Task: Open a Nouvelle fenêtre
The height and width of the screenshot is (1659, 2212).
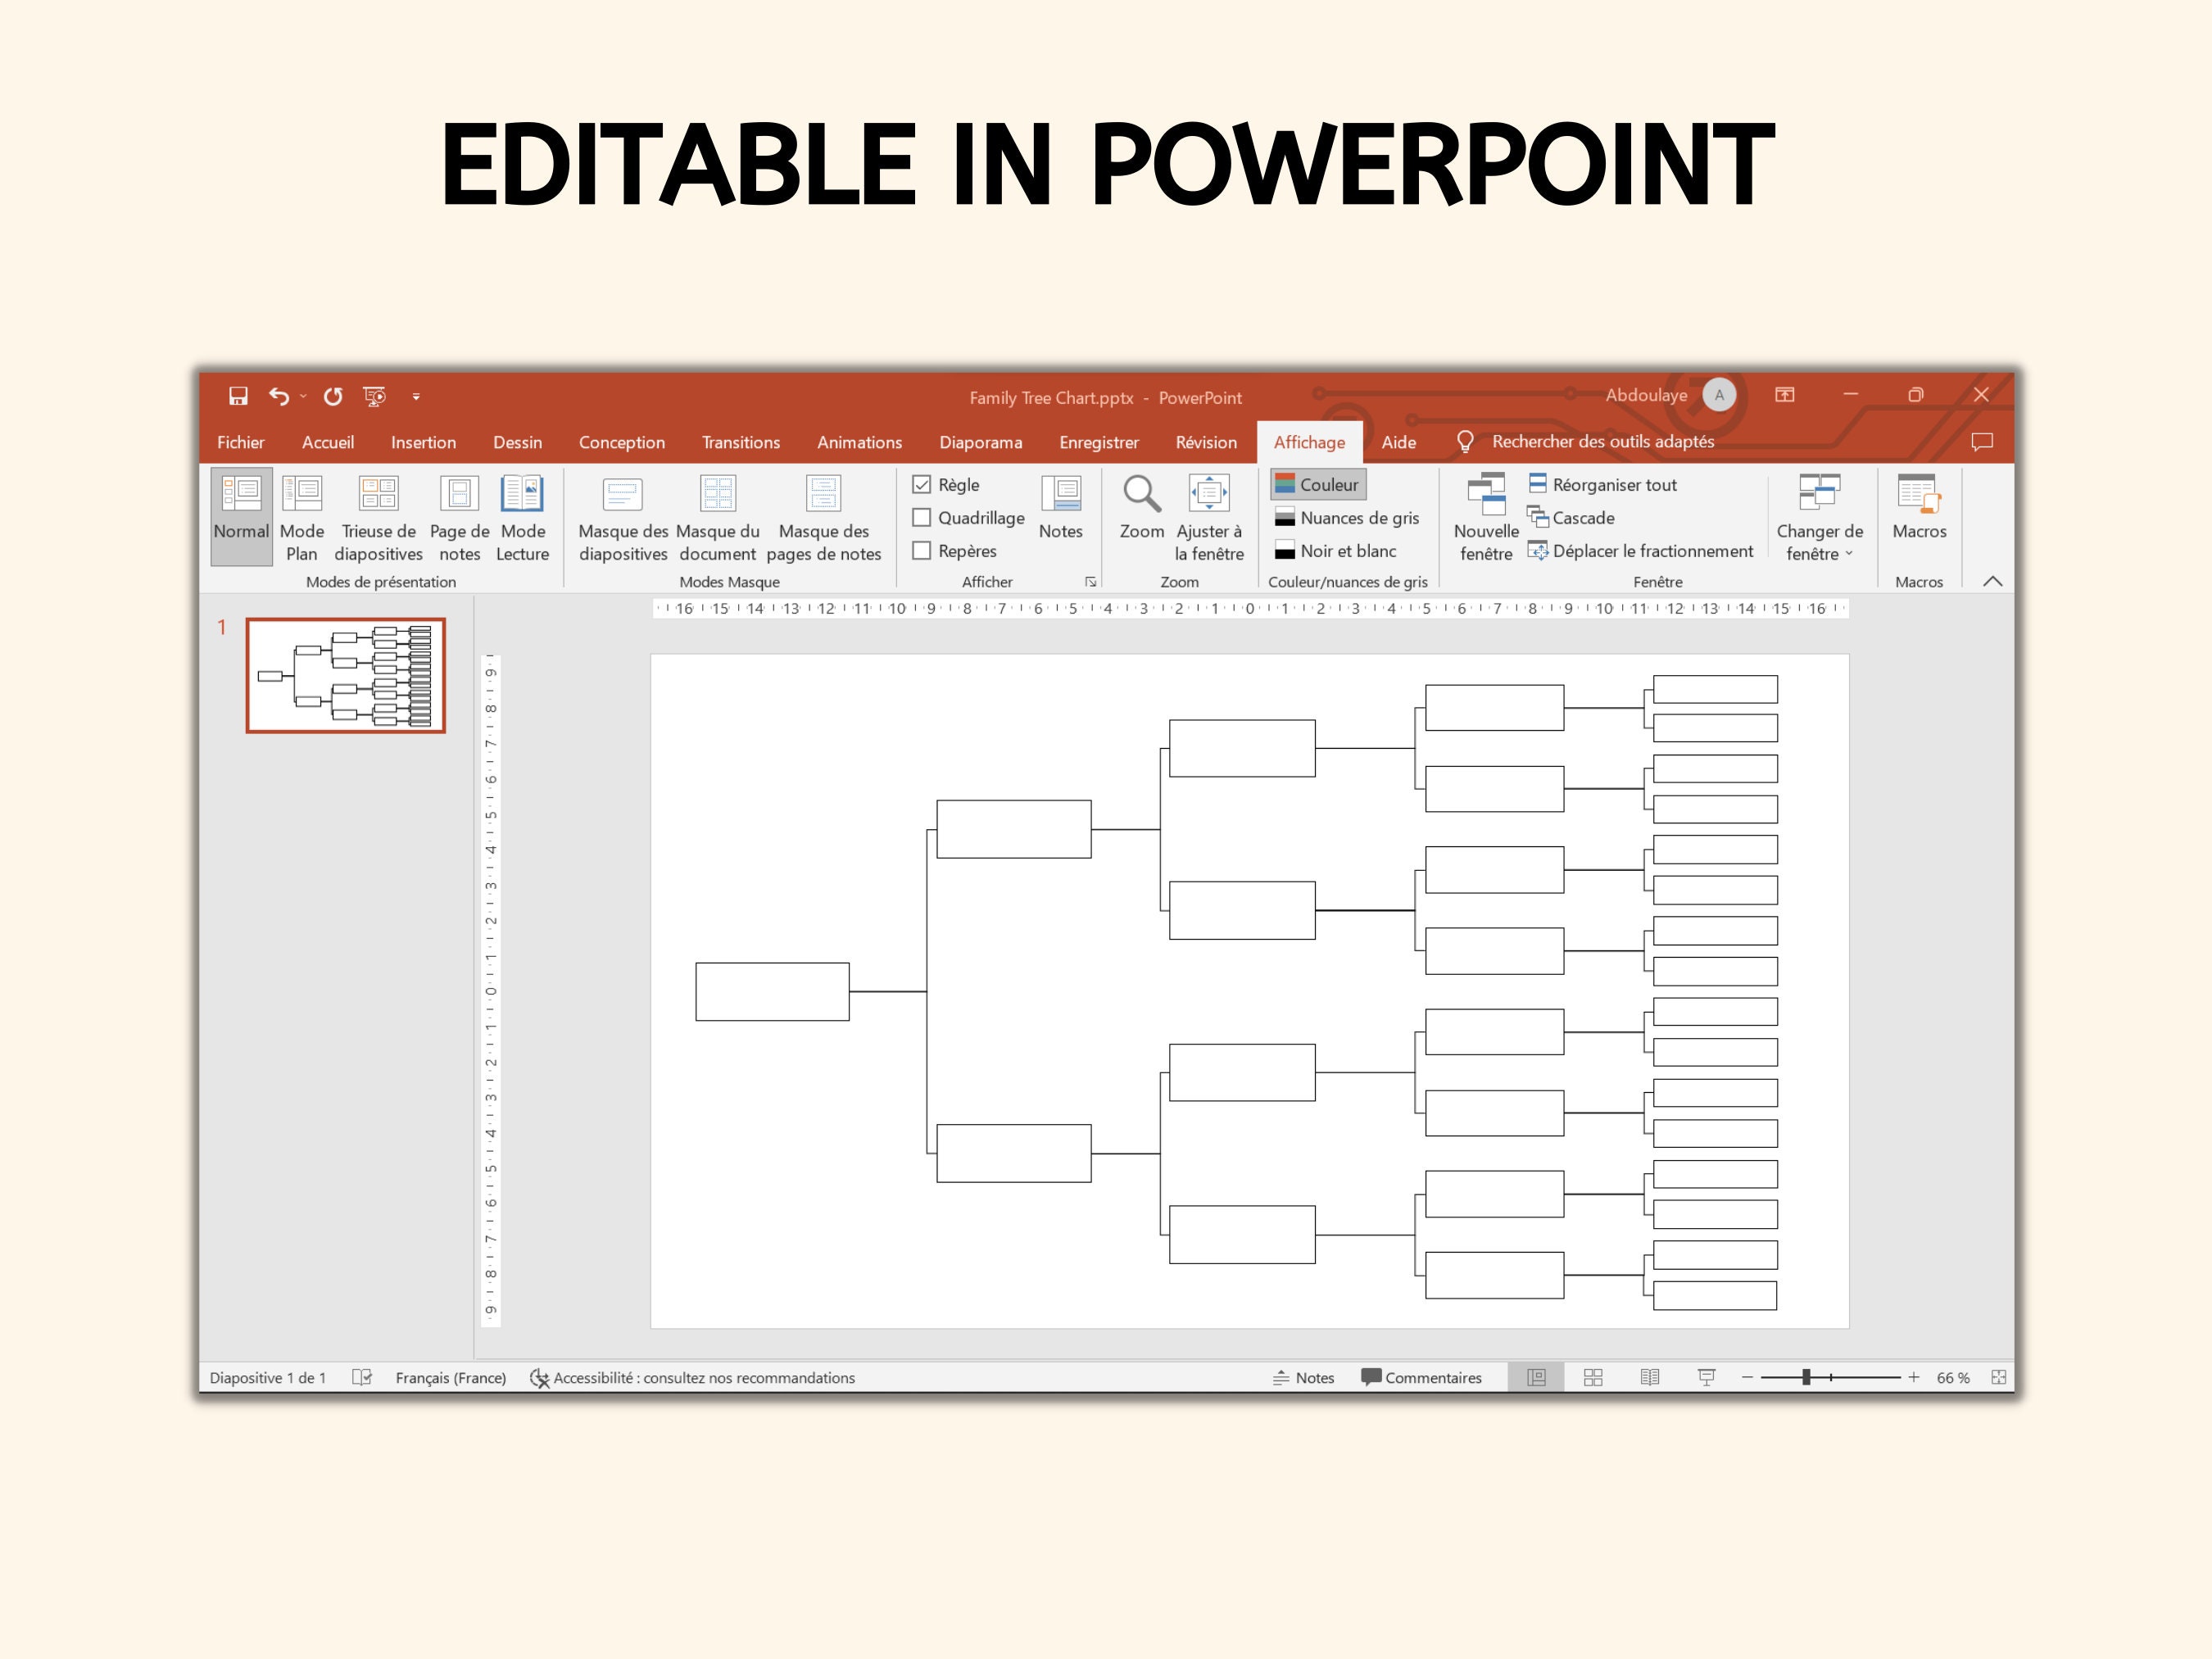Action: pos(1485,519)
